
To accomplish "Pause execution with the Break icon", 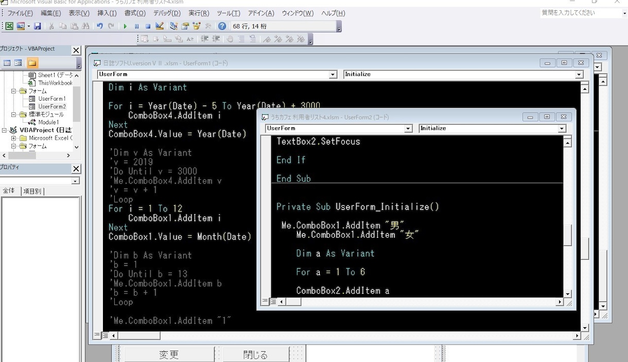I will pyautogui.click(x=136, y=26).
